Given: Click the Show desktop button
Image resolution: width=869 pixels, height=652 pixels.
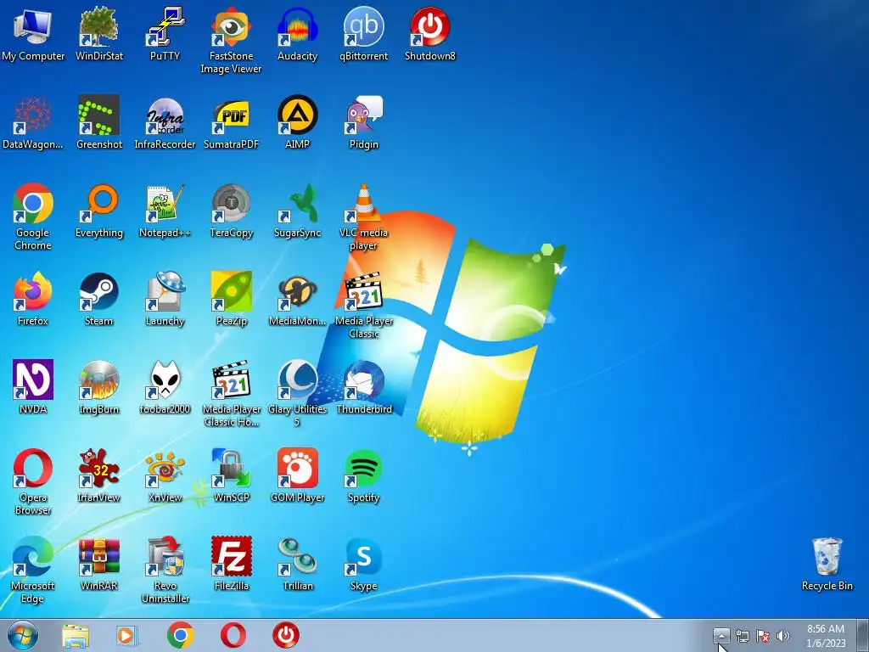Looking at the screenshot, I should [863, 636].
